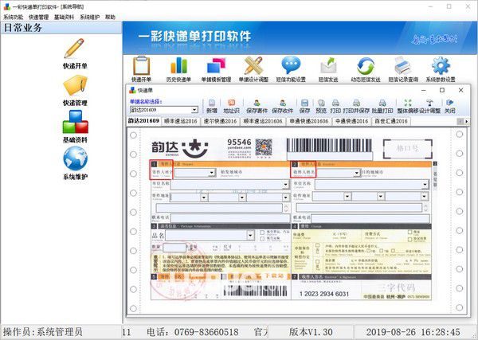
Task: Switch to the 百世汇通2016 tab
Action: (x=391, y=121)
